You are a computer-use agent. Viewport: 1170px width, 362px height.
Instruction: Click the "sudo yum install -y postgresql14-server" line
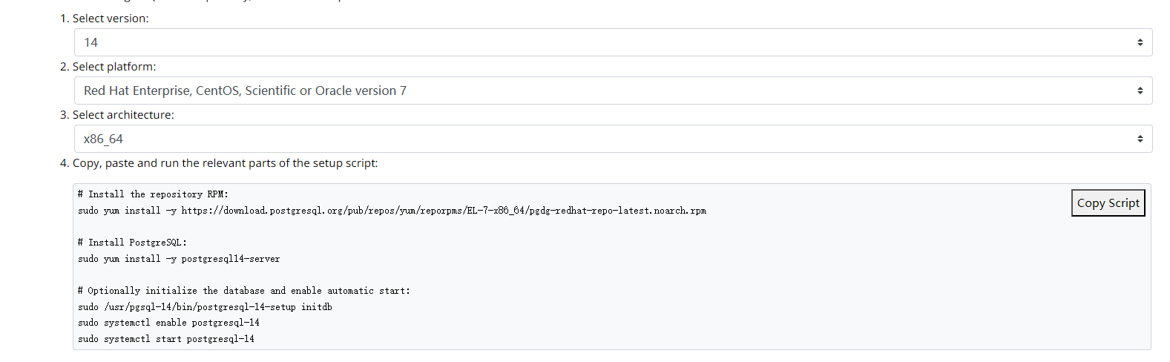click(179, 259)
